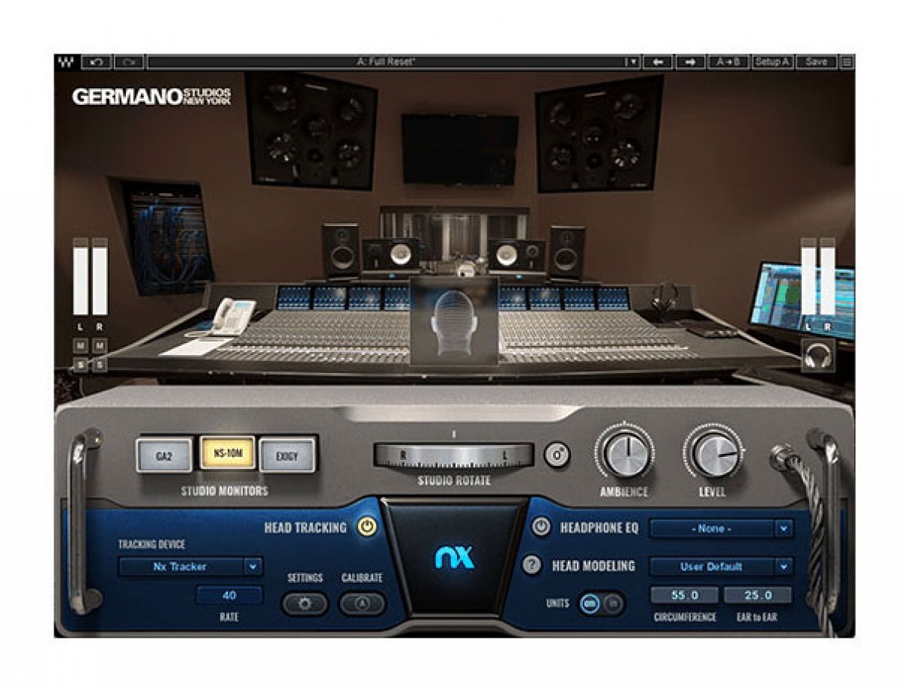Open the Tracking Device dropdown

point(190,566)
